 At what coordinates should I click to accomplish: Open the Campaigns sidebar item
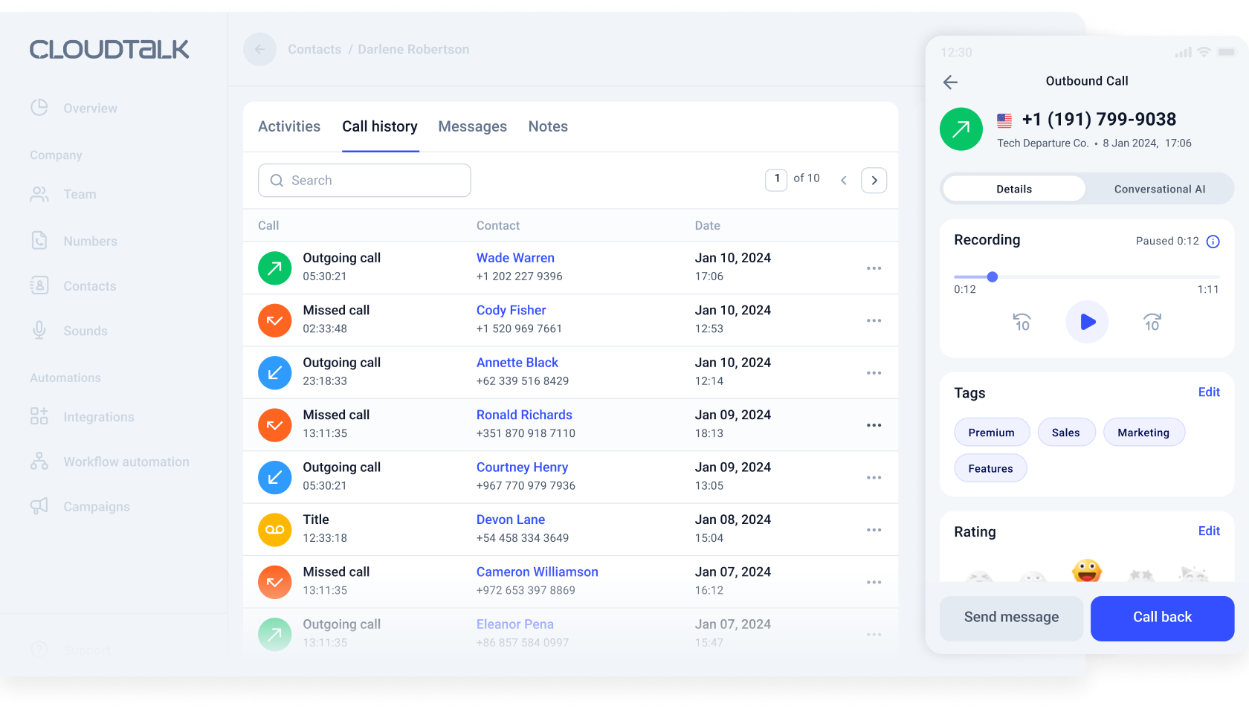(96, 507)
